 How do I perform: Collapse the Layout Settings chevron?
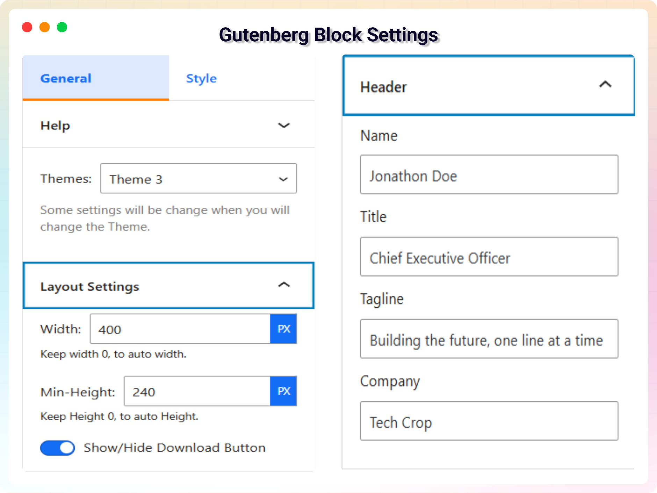coord(284,285)
